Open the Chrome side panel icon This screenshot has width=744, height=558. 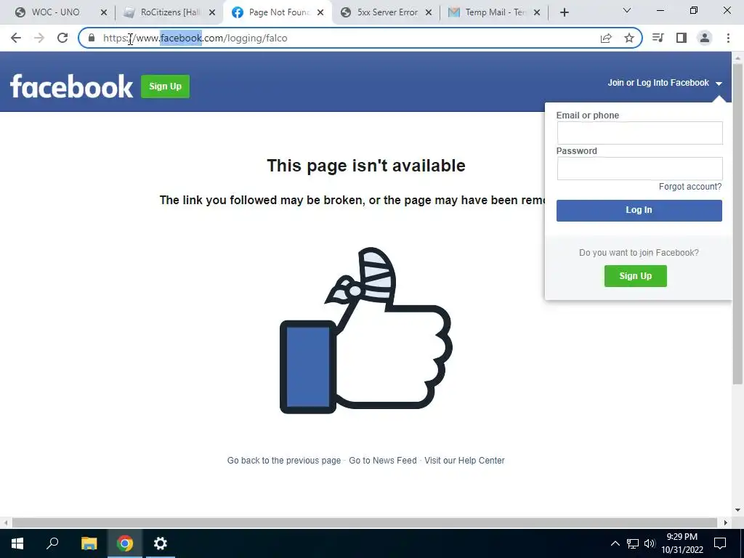point(682,38)
